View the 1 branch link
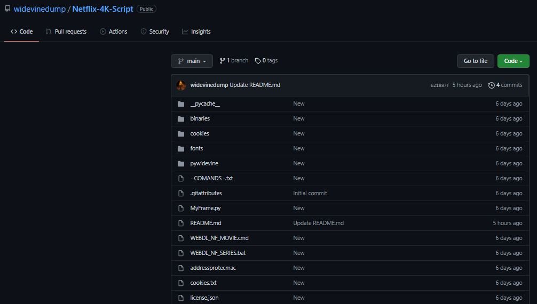 pyautogui.click(x=234, y=61)
